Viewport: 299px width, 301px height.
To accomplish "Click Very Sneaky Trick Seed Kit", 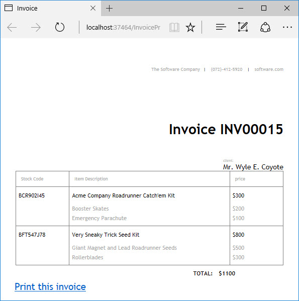I will [x=106, y=235].
